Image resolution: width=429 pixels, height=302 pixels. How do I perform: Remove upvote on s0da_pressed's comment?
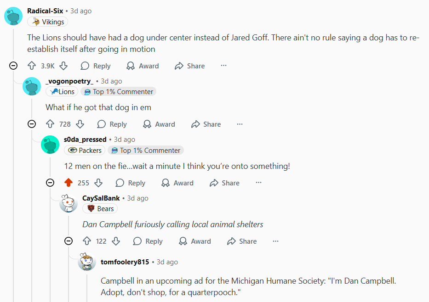coord(69,183)
